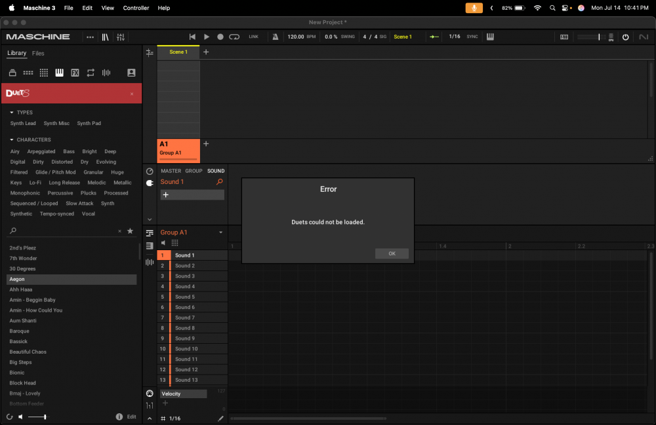Open the keyboard view icon in header
The width and height of the screenshot is (656, 425).
point(490,37)
